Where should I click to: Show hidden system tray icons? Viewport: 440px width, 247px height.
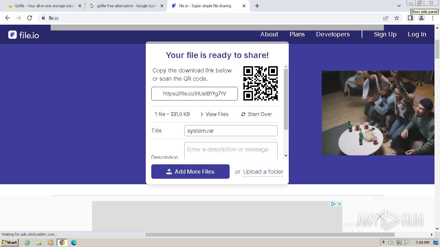pyautogui.click(x=383, y=243)
